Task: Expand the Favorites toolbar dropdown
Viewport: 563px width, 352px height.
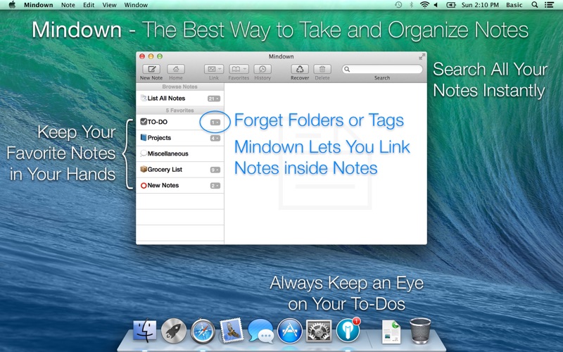Action: click(239, 70)
